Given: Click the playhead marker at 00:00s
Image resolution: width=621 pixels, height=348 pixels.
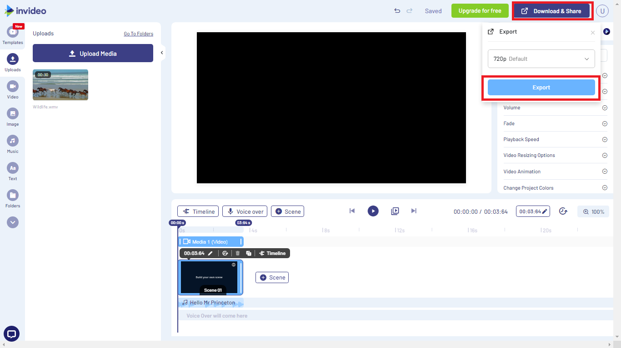Looking at the screenshot, I should (177, 222).
